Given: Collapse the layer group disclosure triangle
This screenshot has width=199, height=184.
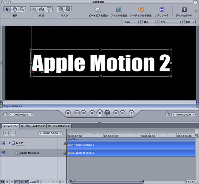Looking at the screenshot, I should (10, 143).
